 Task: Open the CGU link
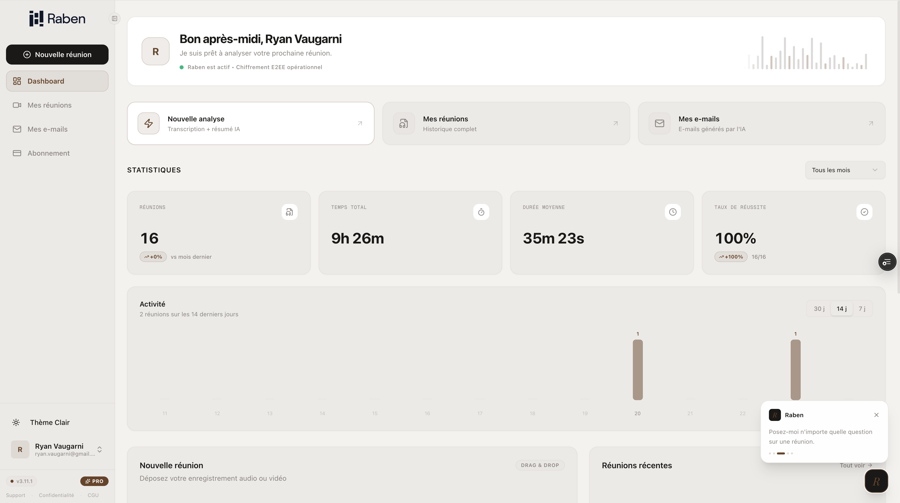pyautogui.click(x=93, y=495)
